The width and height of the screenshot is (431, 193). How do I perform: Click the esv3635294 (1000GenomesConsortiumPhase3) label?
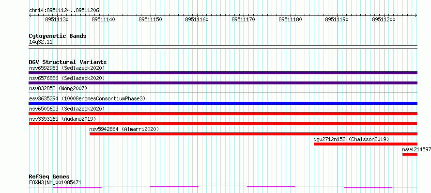tap(87, 98)
